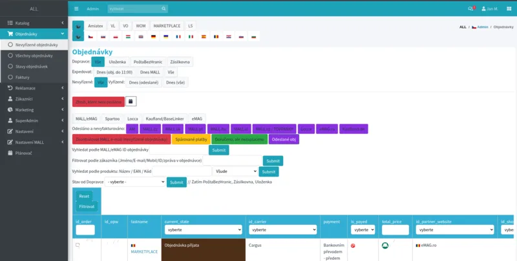
Task: Open the is_payed vyberte dropdown
Action: click(363, 230)
